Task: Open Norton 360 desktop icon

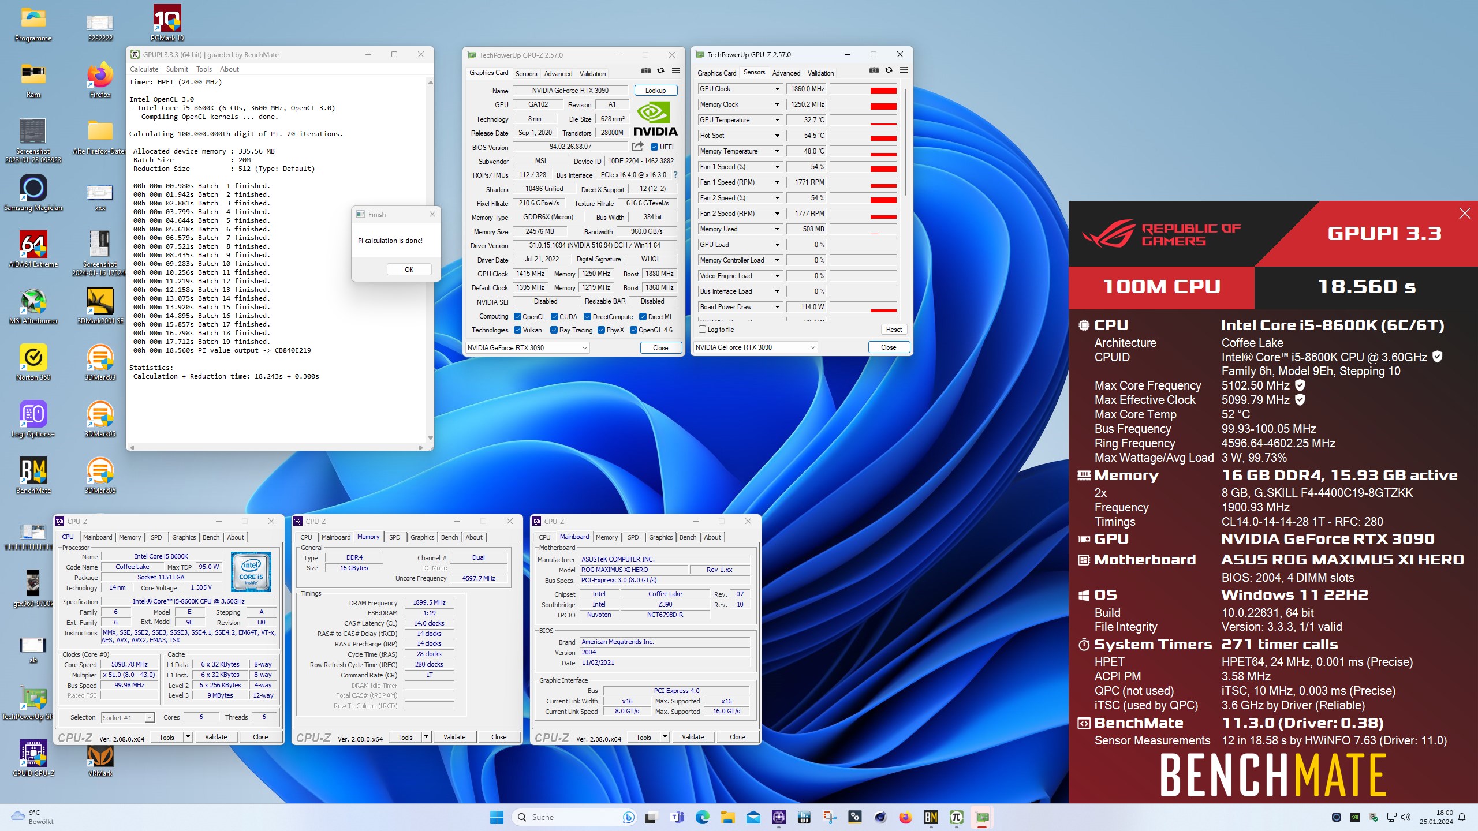Action: 33,362
